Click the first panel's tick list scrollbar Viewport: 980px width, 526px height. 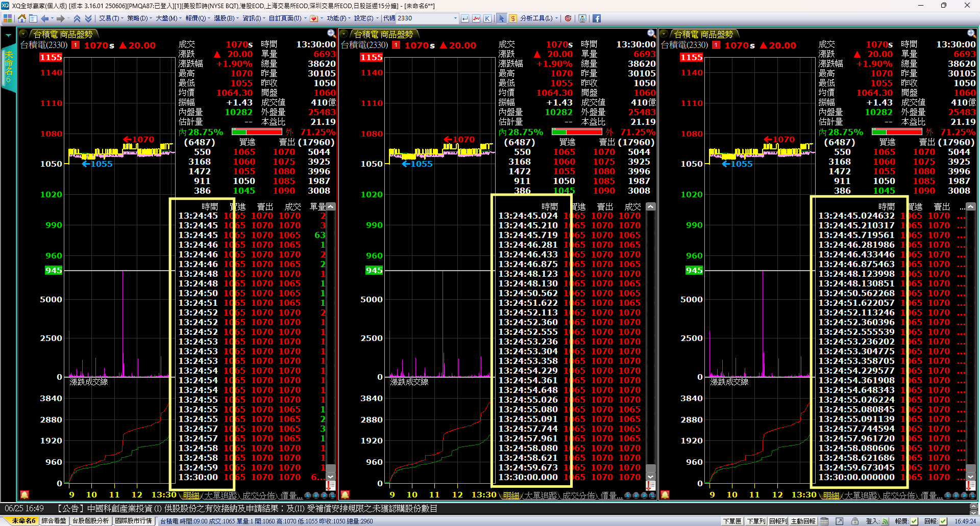(330, 336)
